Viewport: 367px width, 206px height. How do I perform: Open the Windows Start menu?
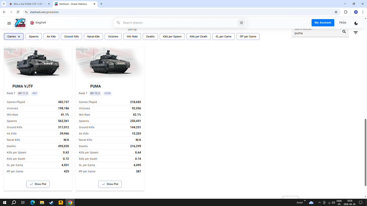[x=4, y=202]
